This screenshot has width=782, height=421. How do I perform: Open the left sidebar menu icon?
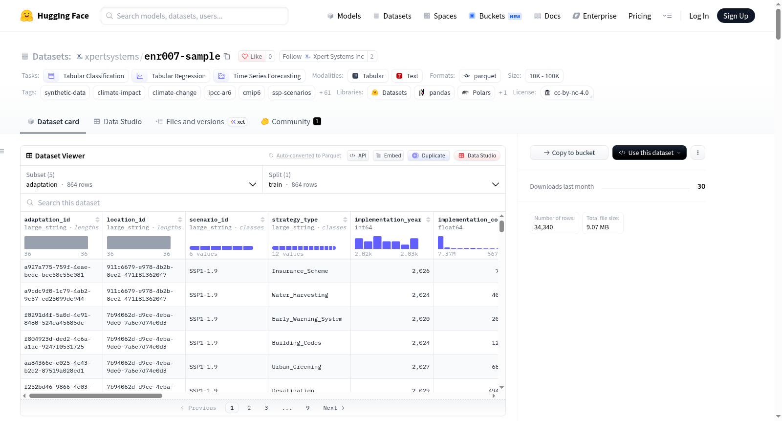pos(2,151)
